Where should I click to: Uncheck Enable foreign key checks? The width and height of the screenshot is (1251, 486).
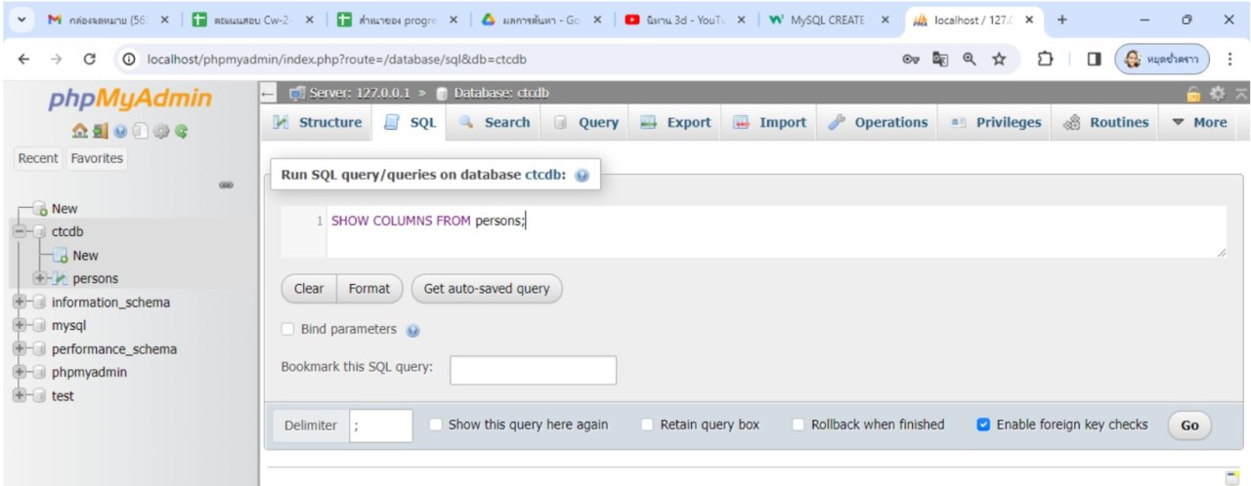[983, 425]
